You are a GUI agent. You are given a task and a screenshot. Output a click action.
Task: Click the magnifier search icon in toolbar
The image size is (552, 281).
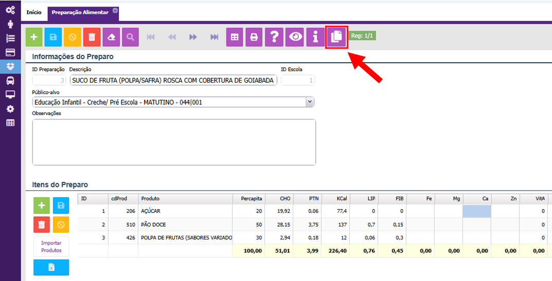131,37
